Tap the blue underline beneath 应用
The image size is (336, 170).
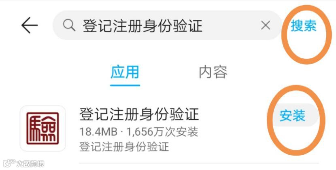[125, 85]
